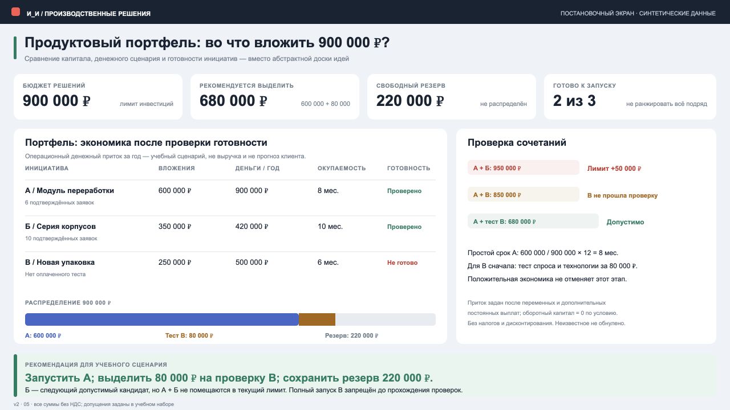730x410 pixels.
Task: Select the 'Свободный резерв' 220 000 ₽ value
Action: pos(411,101)
